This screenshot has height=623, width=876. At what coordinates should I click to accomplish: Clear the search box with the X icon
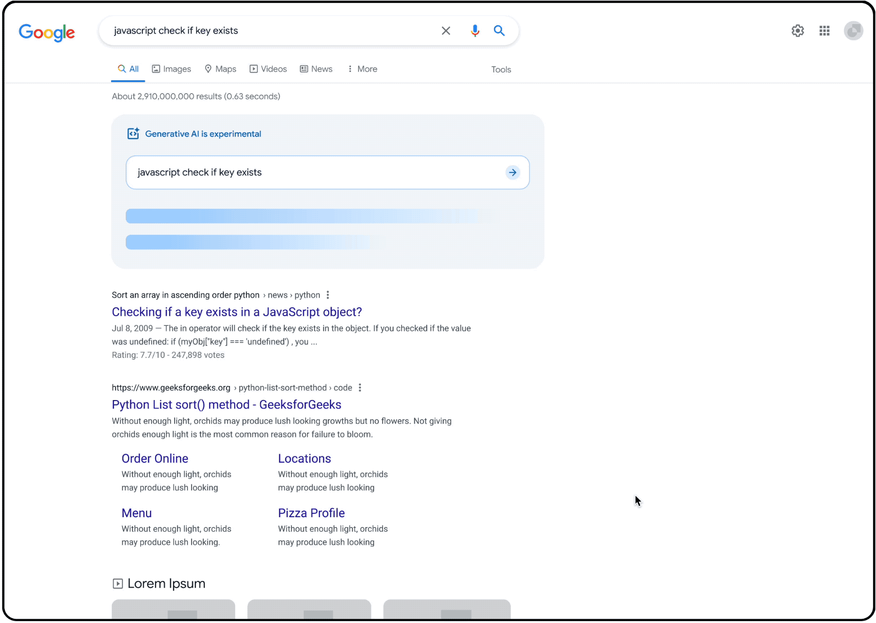pos(446,31)
